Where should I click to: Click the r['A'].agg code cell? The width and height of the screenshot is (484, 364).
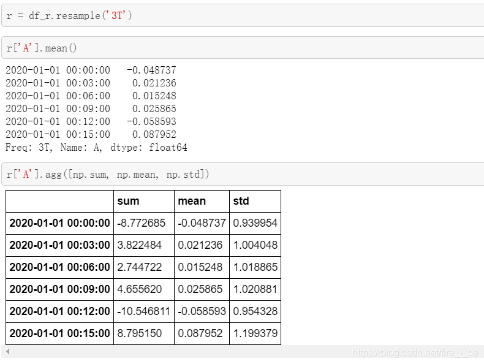click(243, 174)
